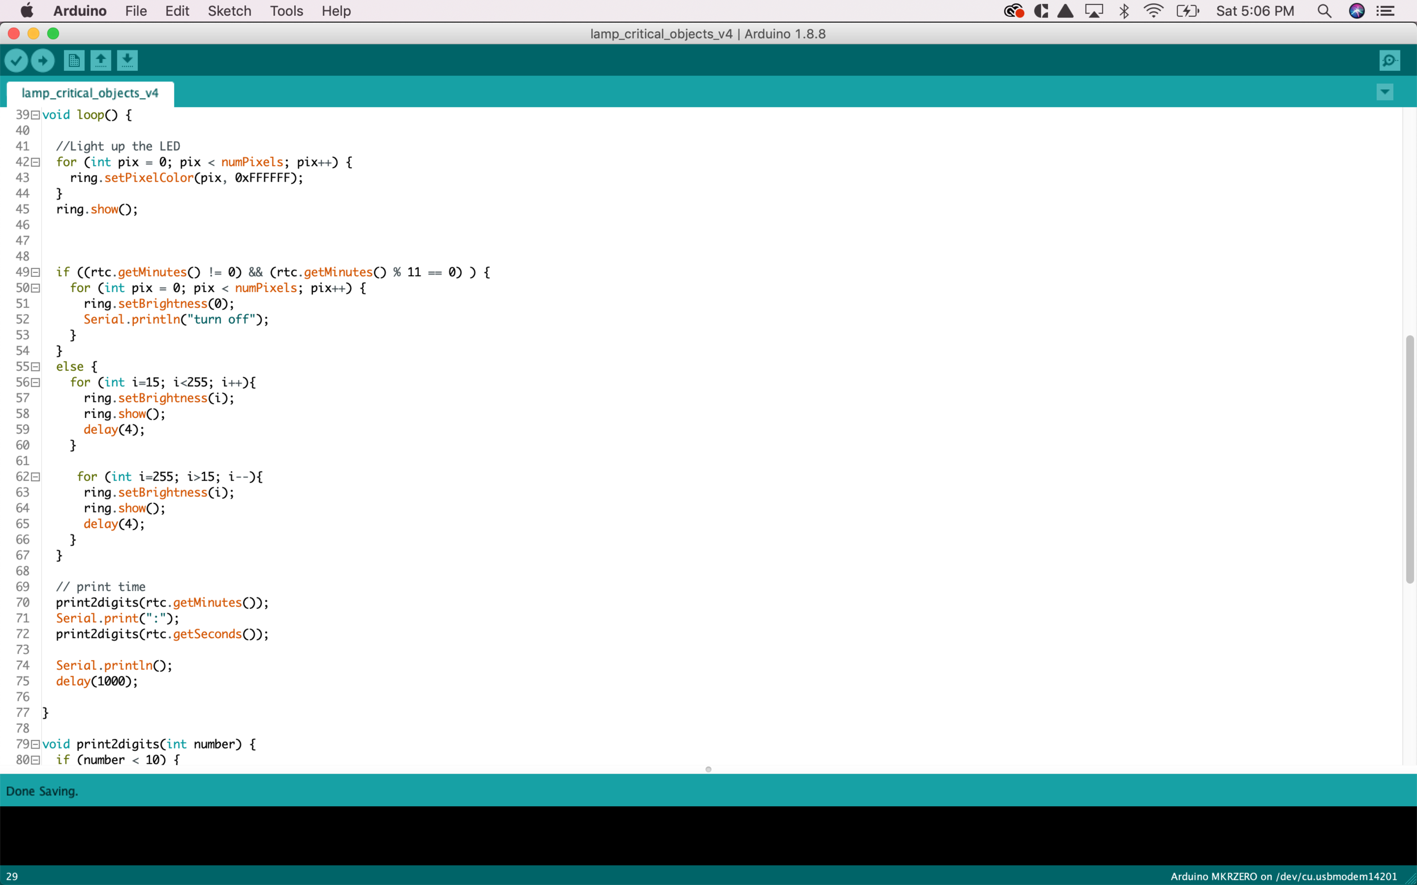This screenshot has width=1417, height=885.
Task: Collapse the if block fold at line 49
Action: click(36, 273)
